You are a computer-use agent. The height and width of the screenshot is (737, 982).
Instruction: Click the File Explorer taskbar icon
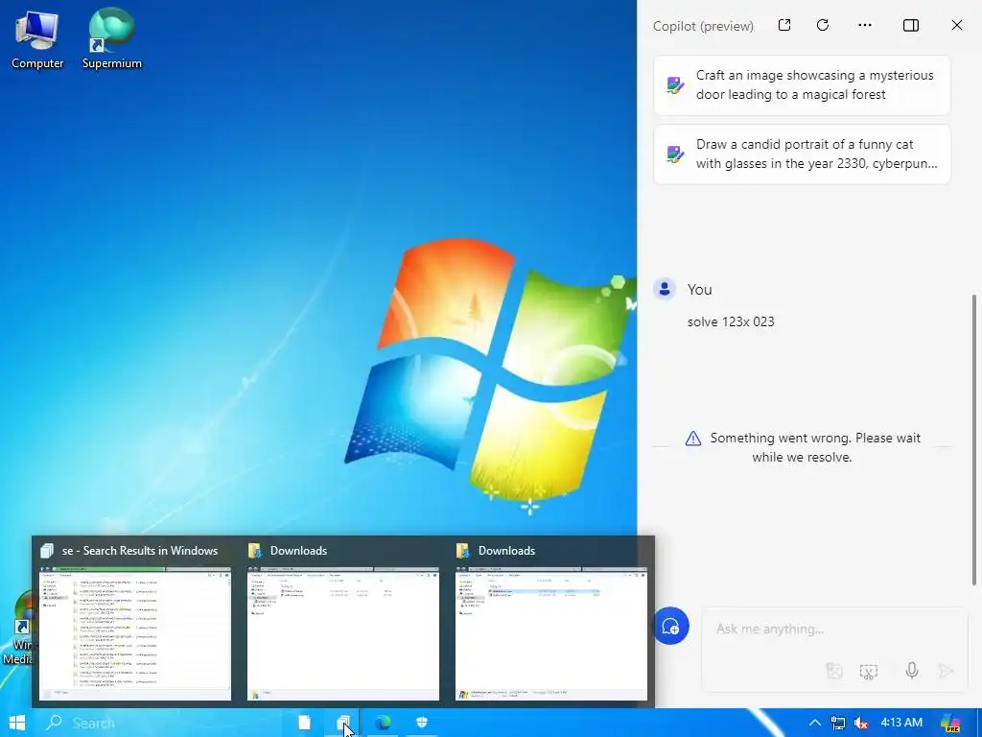342,724
